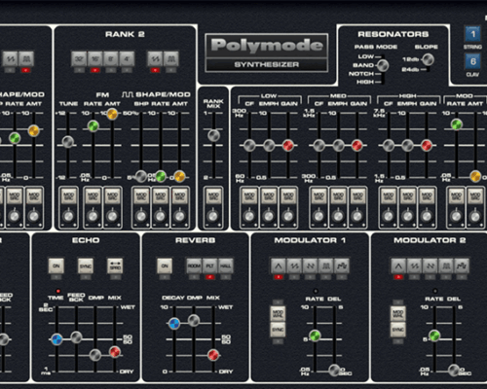Toggle the Echo SYNC button
The height and width of the screenshot is (389, 487).
click(86, 265)
